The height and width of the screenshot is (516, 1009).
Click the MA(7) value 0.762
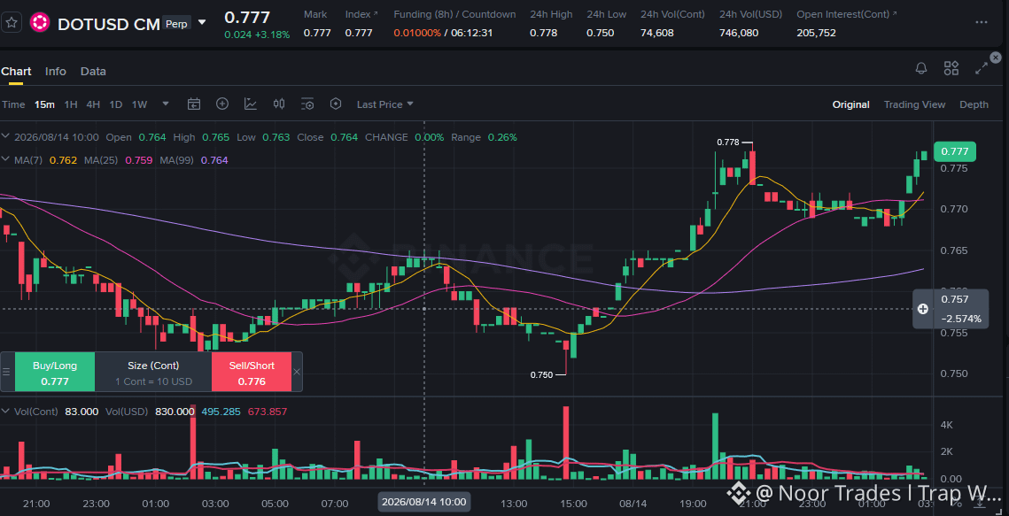62,160
